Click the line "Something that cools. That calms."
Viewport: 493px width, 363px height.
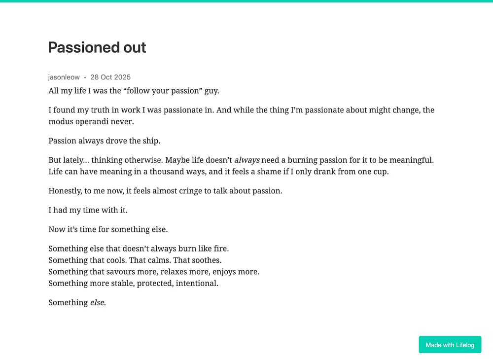pyautogui.click(x=135, y=260)
